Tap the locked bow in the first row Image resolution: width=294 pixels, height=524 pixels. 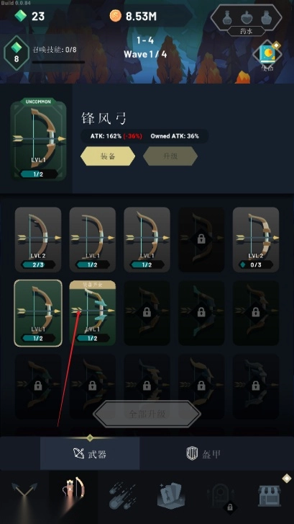click(201, 239)
